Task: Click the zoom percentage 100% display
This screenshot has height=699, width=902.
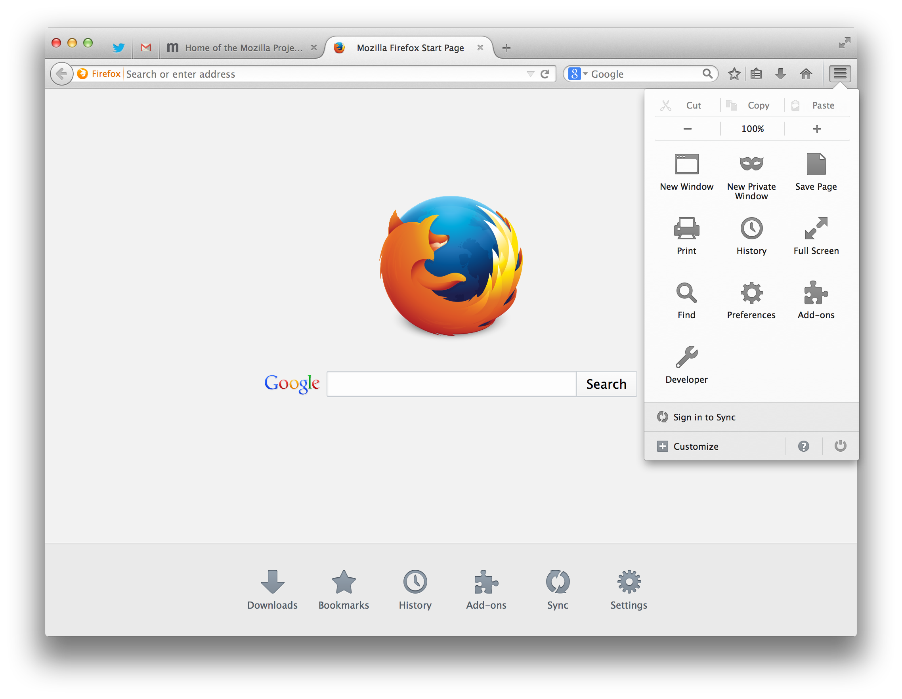Action: 752,129
